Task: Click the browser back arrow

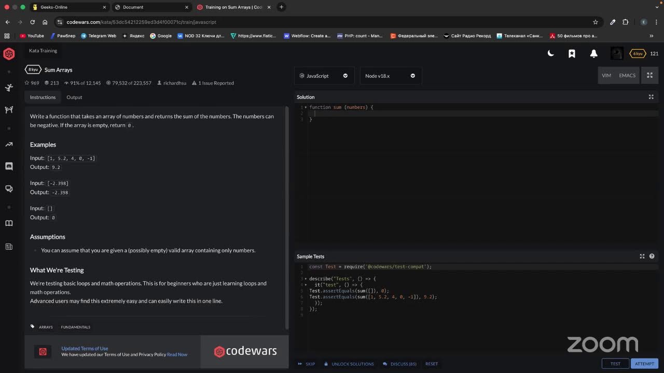Action: pos(7,22)
